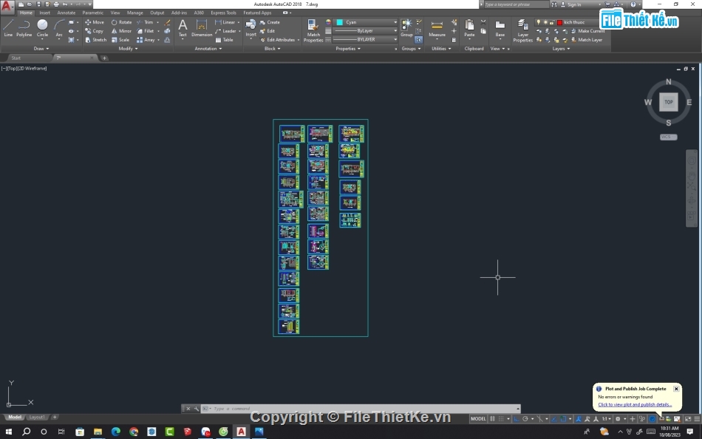Viewport: 702px width, 439px height.
Task: Click the Insert block button
Action: pos(251,28)
